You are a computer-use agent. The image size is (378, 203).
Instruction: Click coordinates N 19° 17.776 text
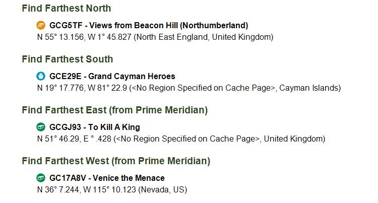[60, 88]
